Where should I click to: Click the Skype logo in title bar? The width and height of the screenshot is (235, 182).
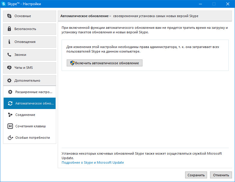pos(3,4)
